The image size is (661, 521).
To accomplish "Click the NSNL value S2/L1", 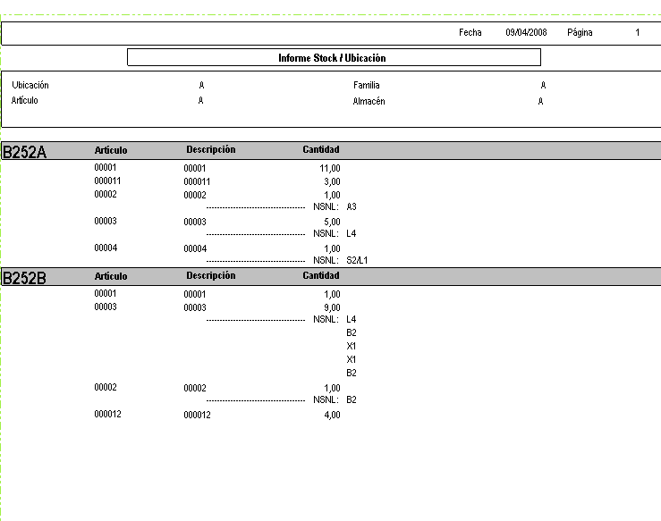I will pyautogui.click(x=357, y=260).
